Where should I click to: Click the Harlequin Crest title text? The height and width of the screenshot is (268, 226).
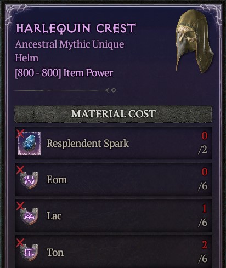tap(76, 28)
